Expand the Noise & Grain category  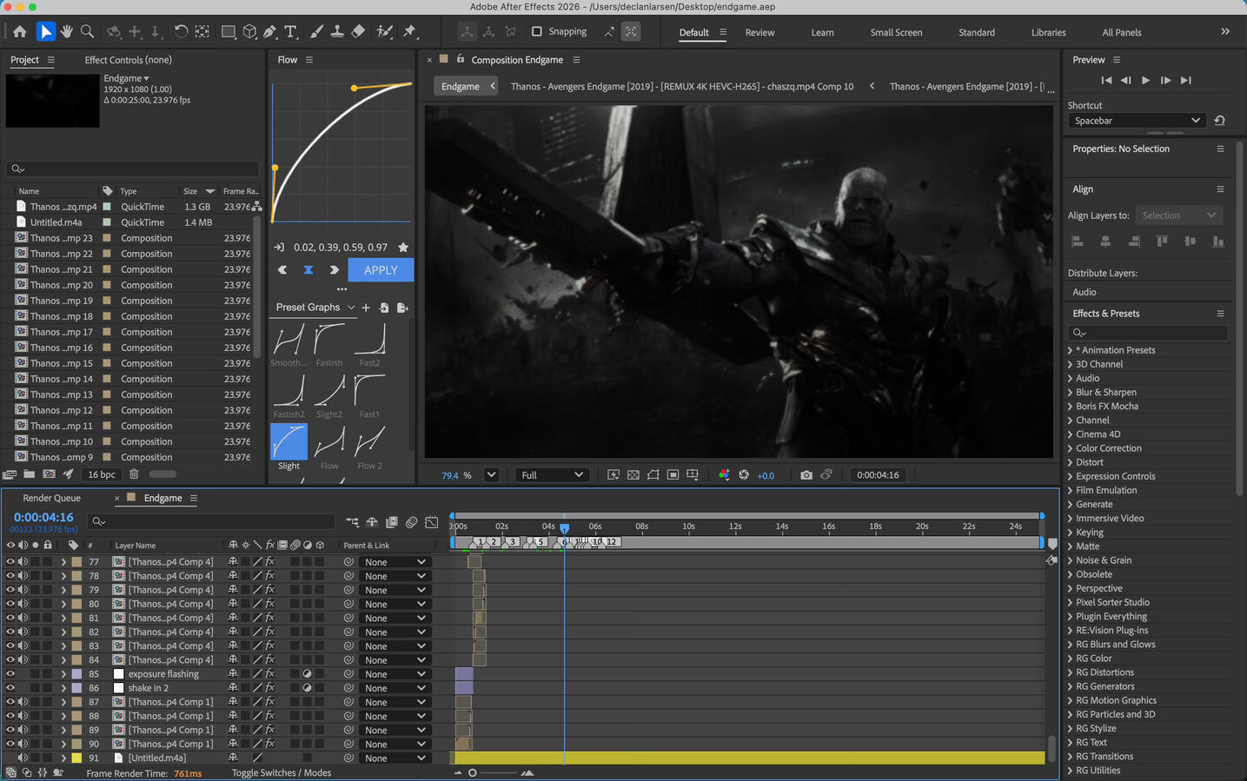pyautogui.click(x=1070, y=560)
